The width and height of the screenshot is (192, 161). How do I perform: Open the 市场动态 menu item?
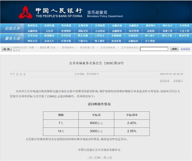[x=133, y=36]
